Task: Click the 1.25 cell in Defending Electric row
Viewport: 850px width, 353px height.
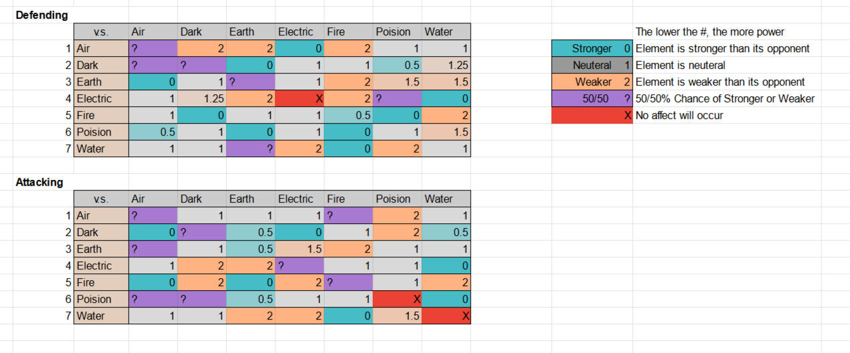Action: point(201,99)
